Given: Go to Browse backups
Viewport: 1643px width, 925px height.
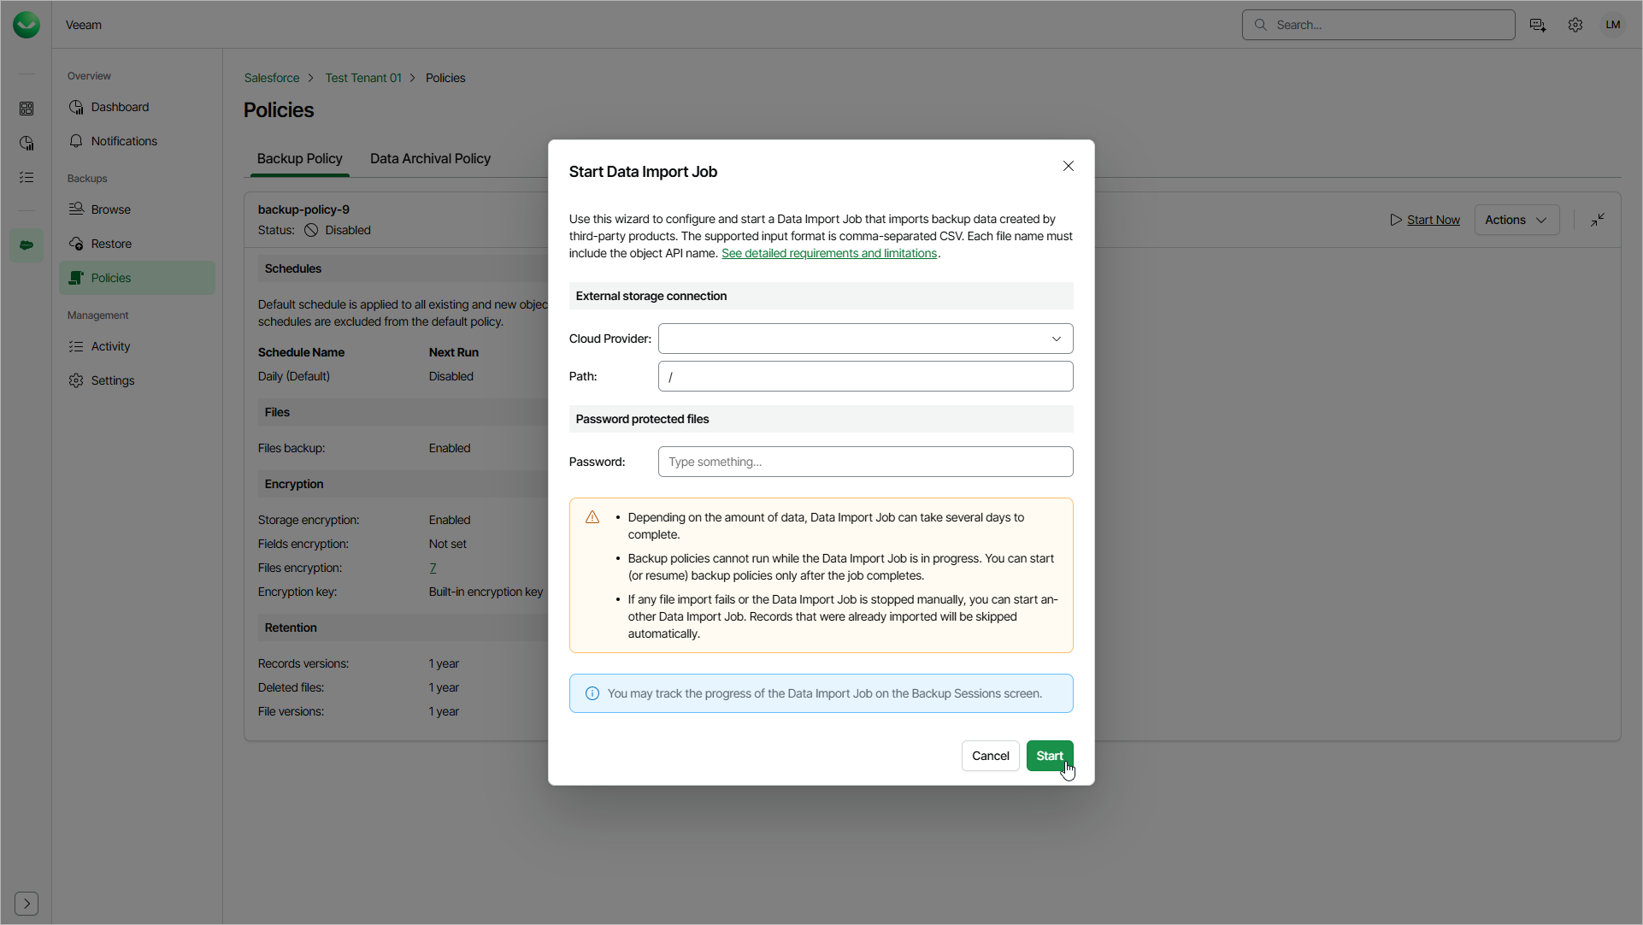Looking at the screenshot, I should click(x=137, y=209).
